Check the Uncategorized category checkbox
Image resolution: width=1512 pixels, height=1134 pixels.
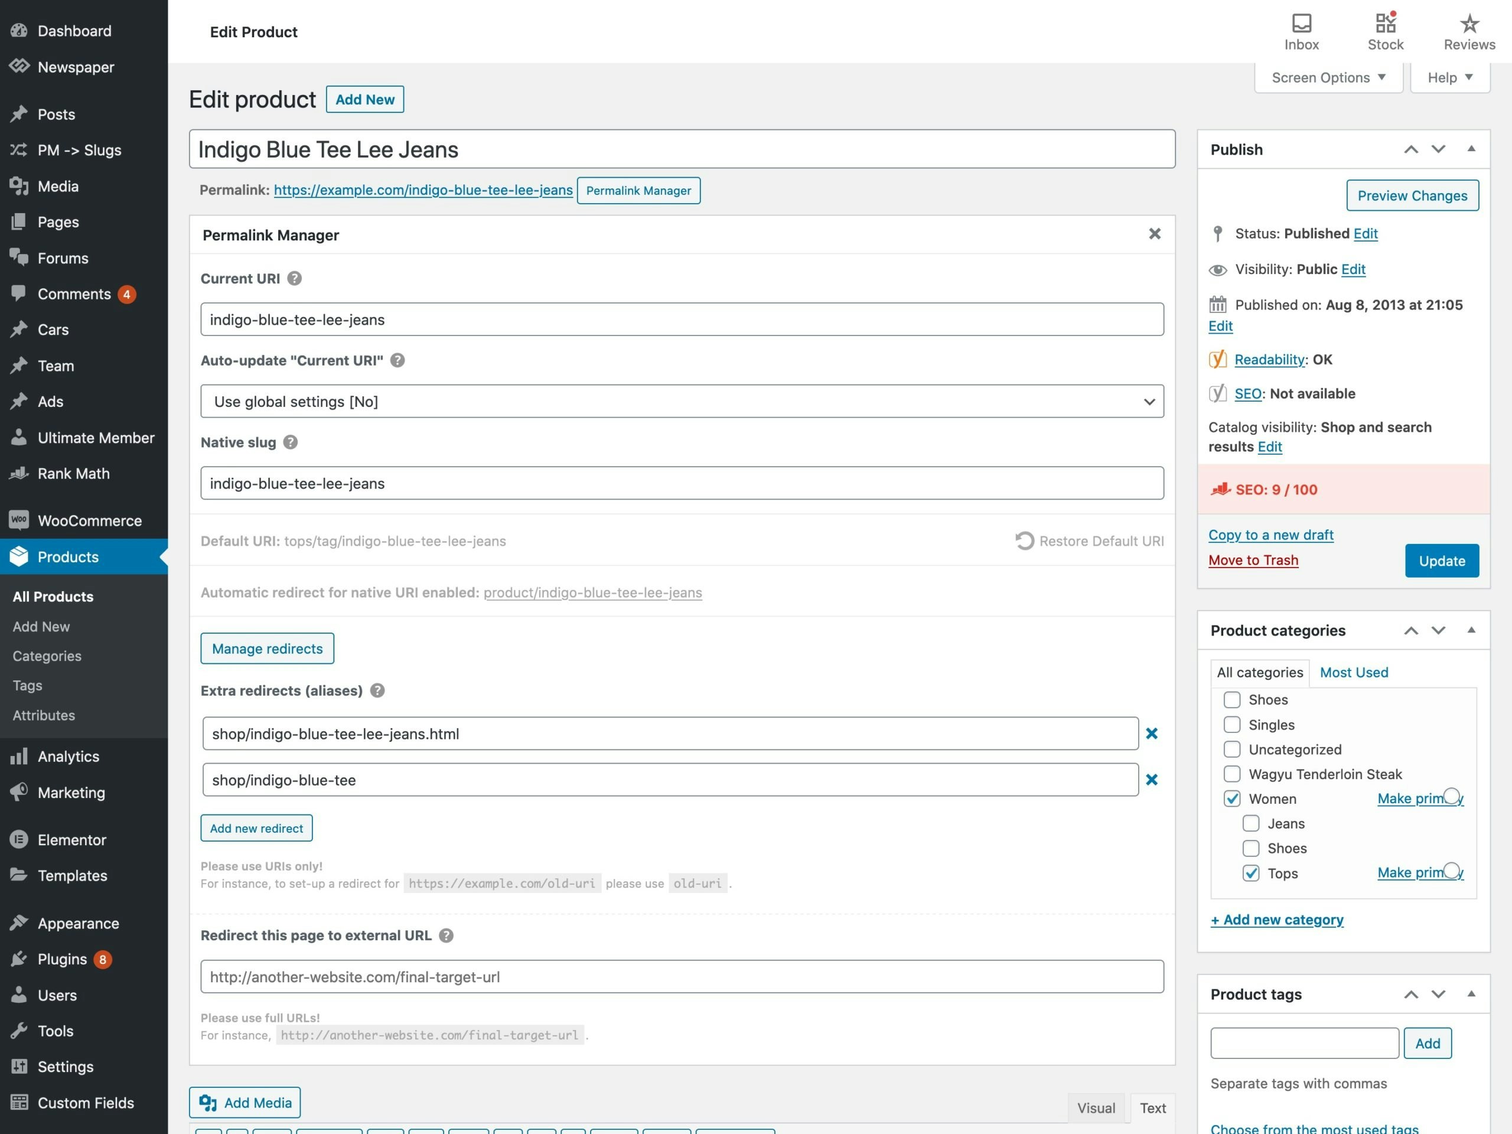click(1233, 749)
